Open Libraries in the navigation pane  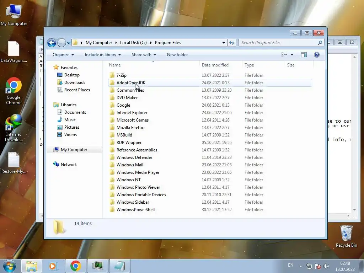(x=69, y=105)
